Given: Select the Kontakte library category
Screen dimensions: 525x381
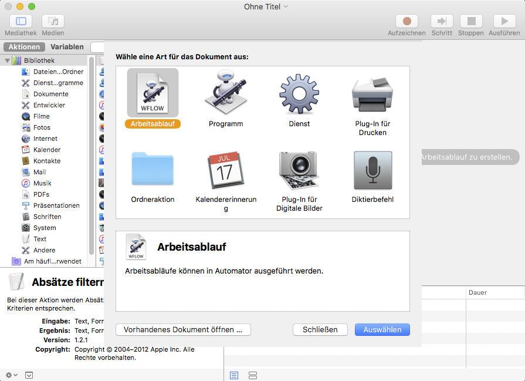Looking at the screenshot, I should [x=41, y=161].
